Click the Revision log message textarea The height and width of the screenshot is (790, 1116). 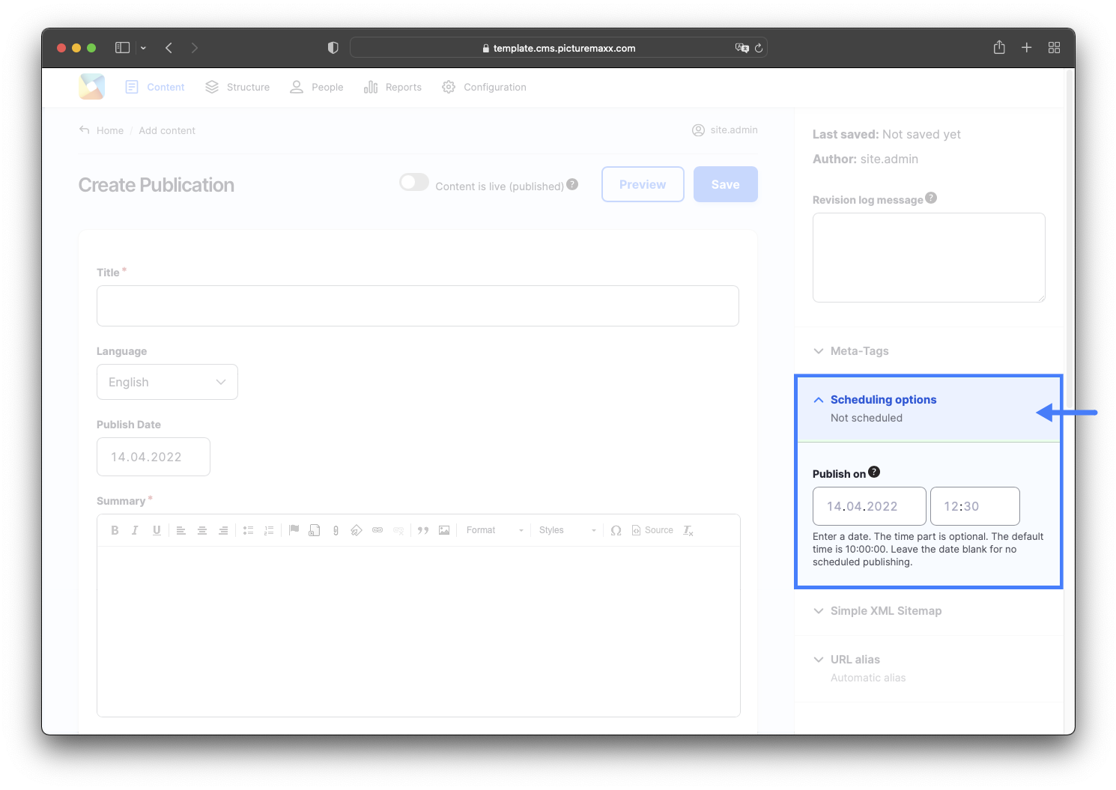coord(929,258)
